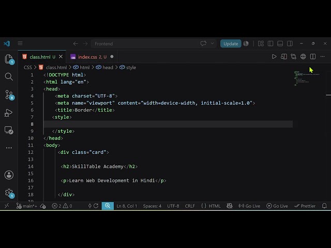Go back in navigation history

tap(76, 43)
